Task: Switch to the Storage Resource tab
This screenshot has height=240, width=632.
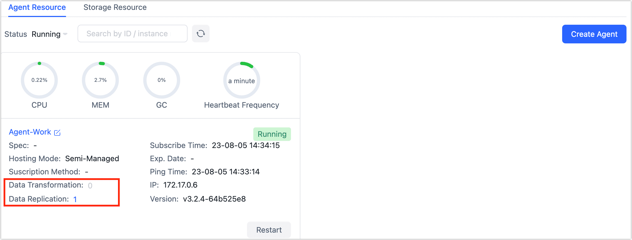Action: click(115, 7)
